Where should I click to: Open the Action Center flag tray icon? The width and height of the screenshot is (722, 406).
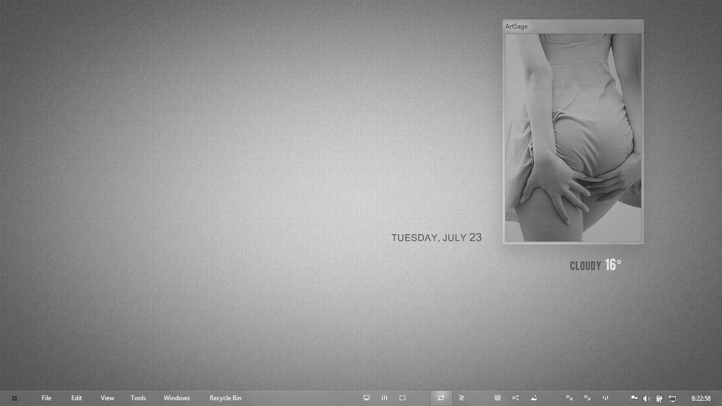634,399
